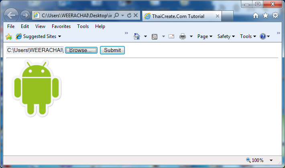Image resolution: width=285 pixels, height=168 pixels.
Task: Click the green Android robot image
Action: pos(37,88)
